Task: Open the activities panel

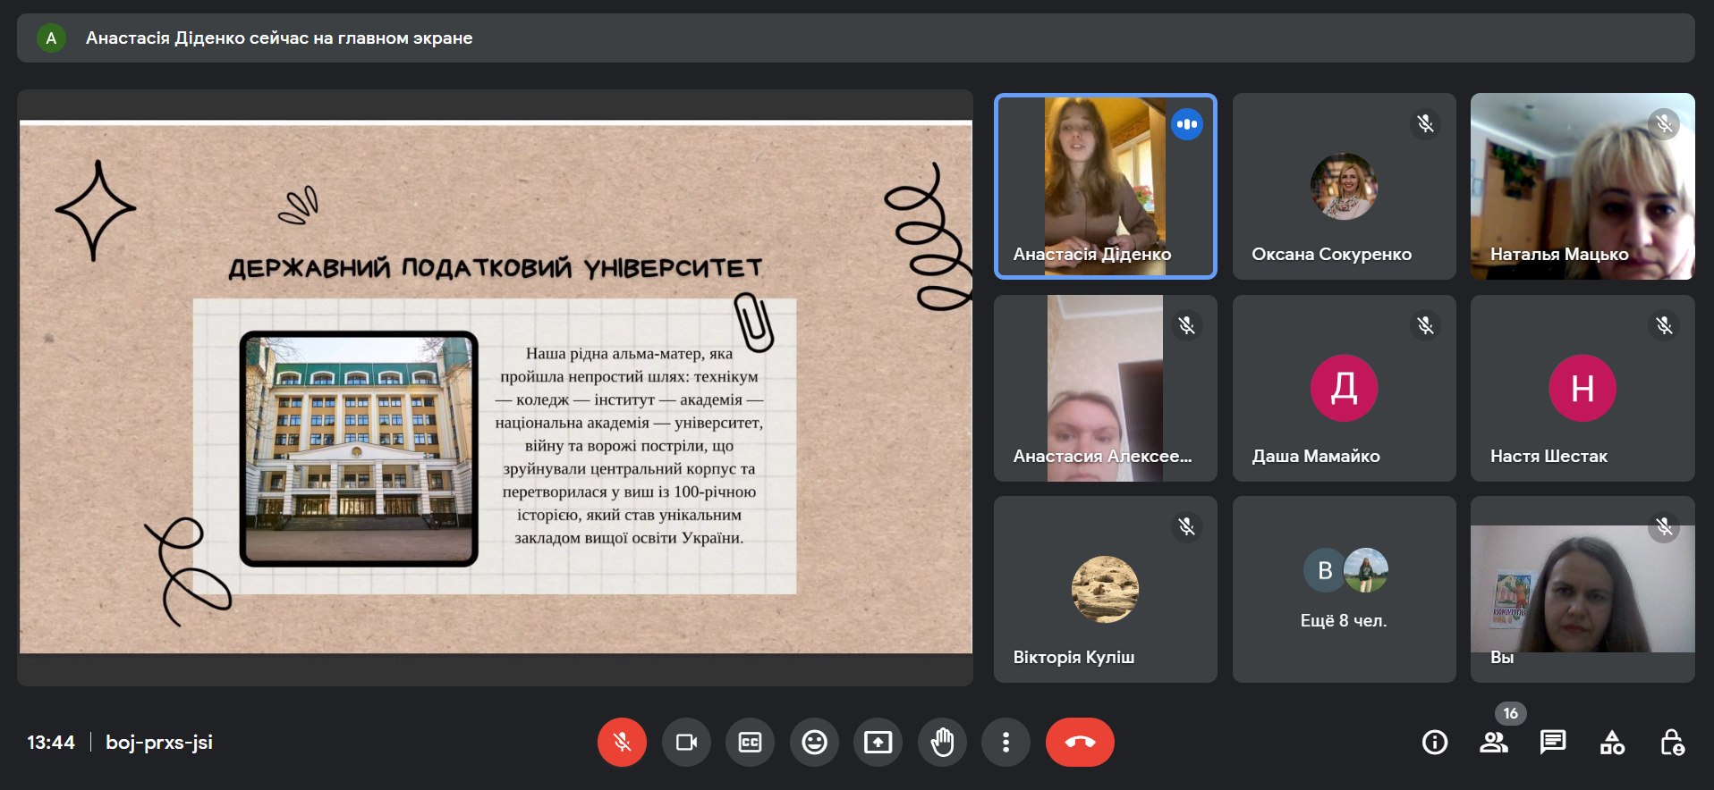Action: pyautogui.click(x=1612, y=742)
